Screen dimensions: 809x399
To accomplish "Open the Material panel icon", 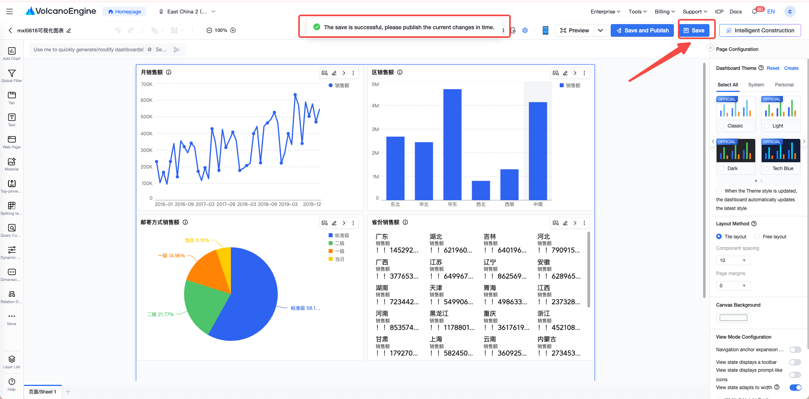I will coord(11,164).
